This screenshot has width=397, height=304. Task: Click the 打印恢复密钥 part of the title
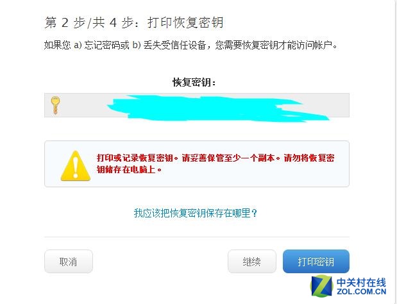pos(185,22)
